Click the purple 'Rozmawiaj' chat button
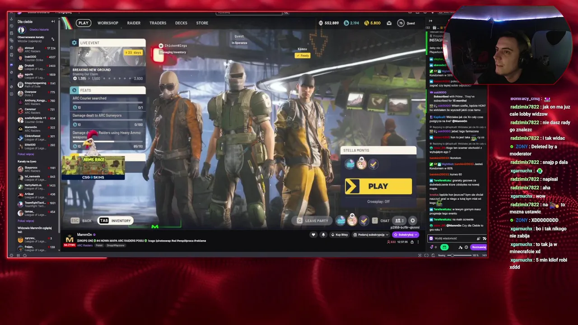Viewport: 578px width, 325px height. click(479, 247)
